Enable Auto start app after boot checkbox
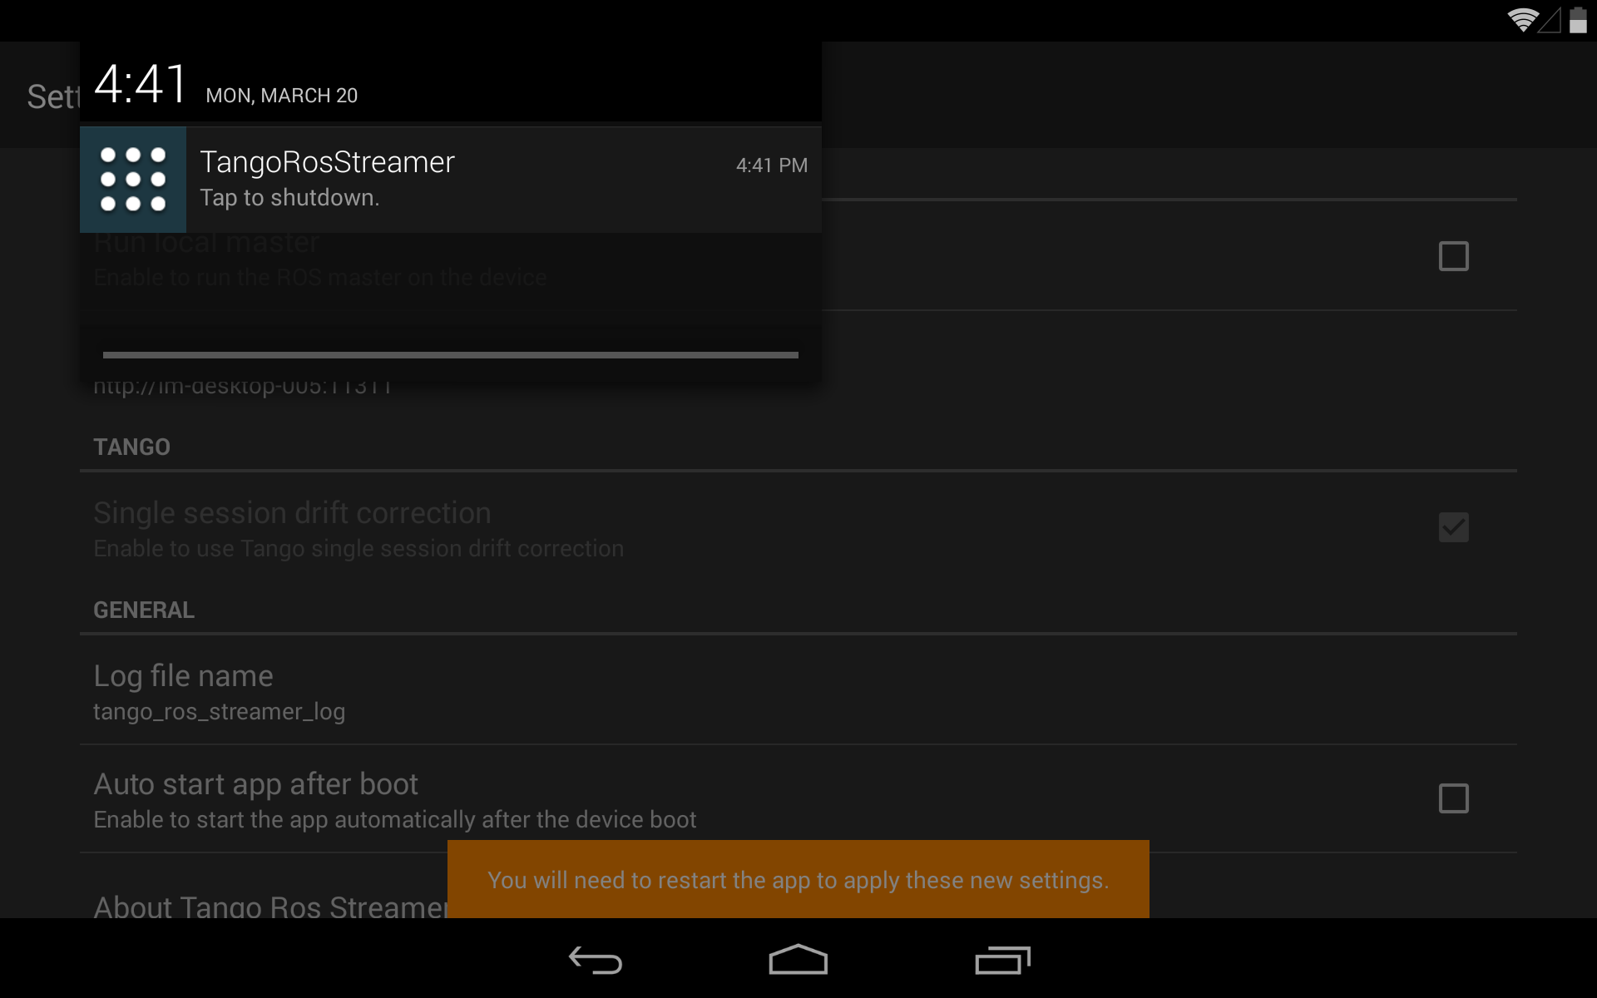Viewport: 1597px width, 998px height. [x=1453, y=798]
